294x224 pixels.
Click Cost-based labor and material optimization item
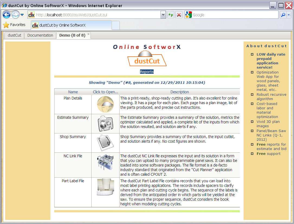point(267,110)
